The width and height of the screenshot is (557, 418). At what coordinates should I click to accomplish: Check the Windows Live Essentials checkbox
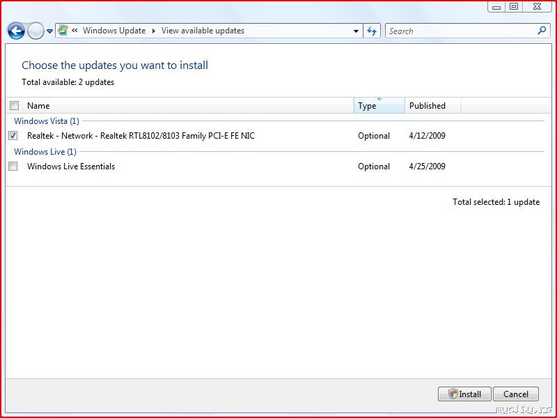pos(13,166)
